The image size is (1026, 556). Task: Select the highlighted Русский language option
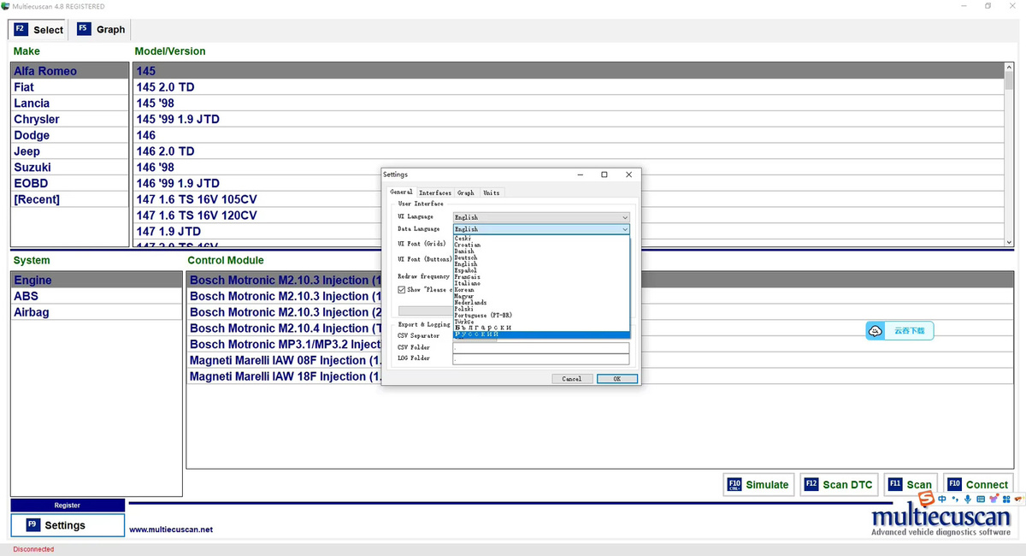(x=541, y=334)
